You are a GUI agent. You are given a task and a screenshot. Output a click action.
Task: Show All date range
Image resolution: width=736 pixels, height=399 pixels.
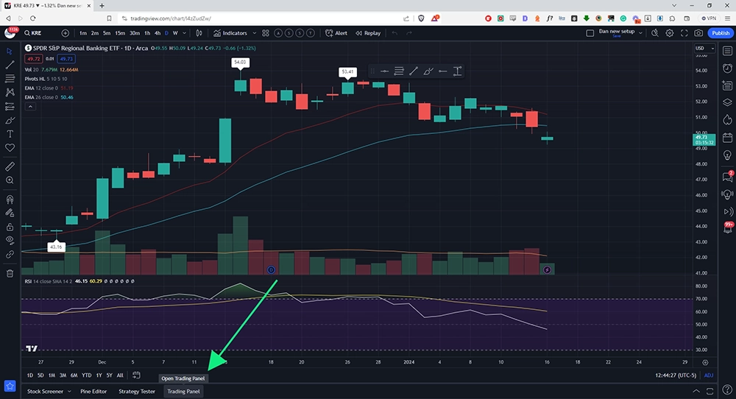(120, 375)
